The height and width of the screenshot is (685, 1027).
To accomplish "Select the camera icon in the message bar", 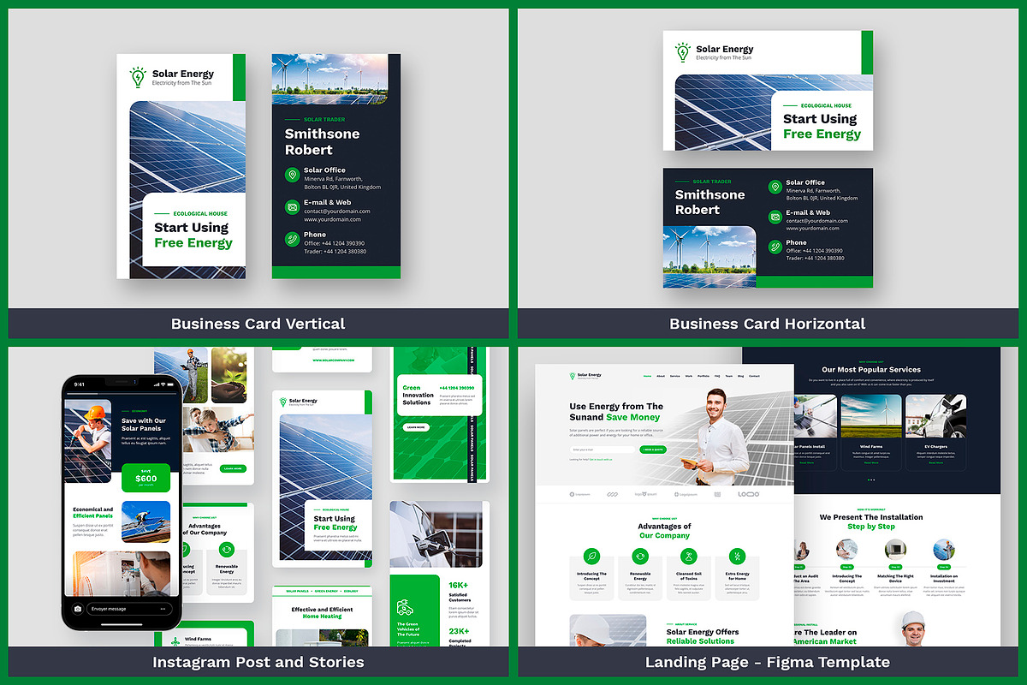I will pyautogui.click(x=77, y=609).
